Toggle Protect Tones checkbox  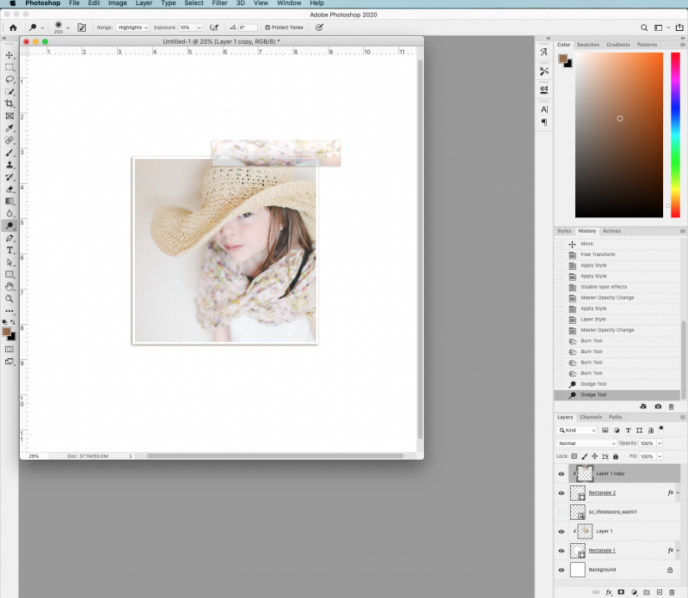click(267, 27)
